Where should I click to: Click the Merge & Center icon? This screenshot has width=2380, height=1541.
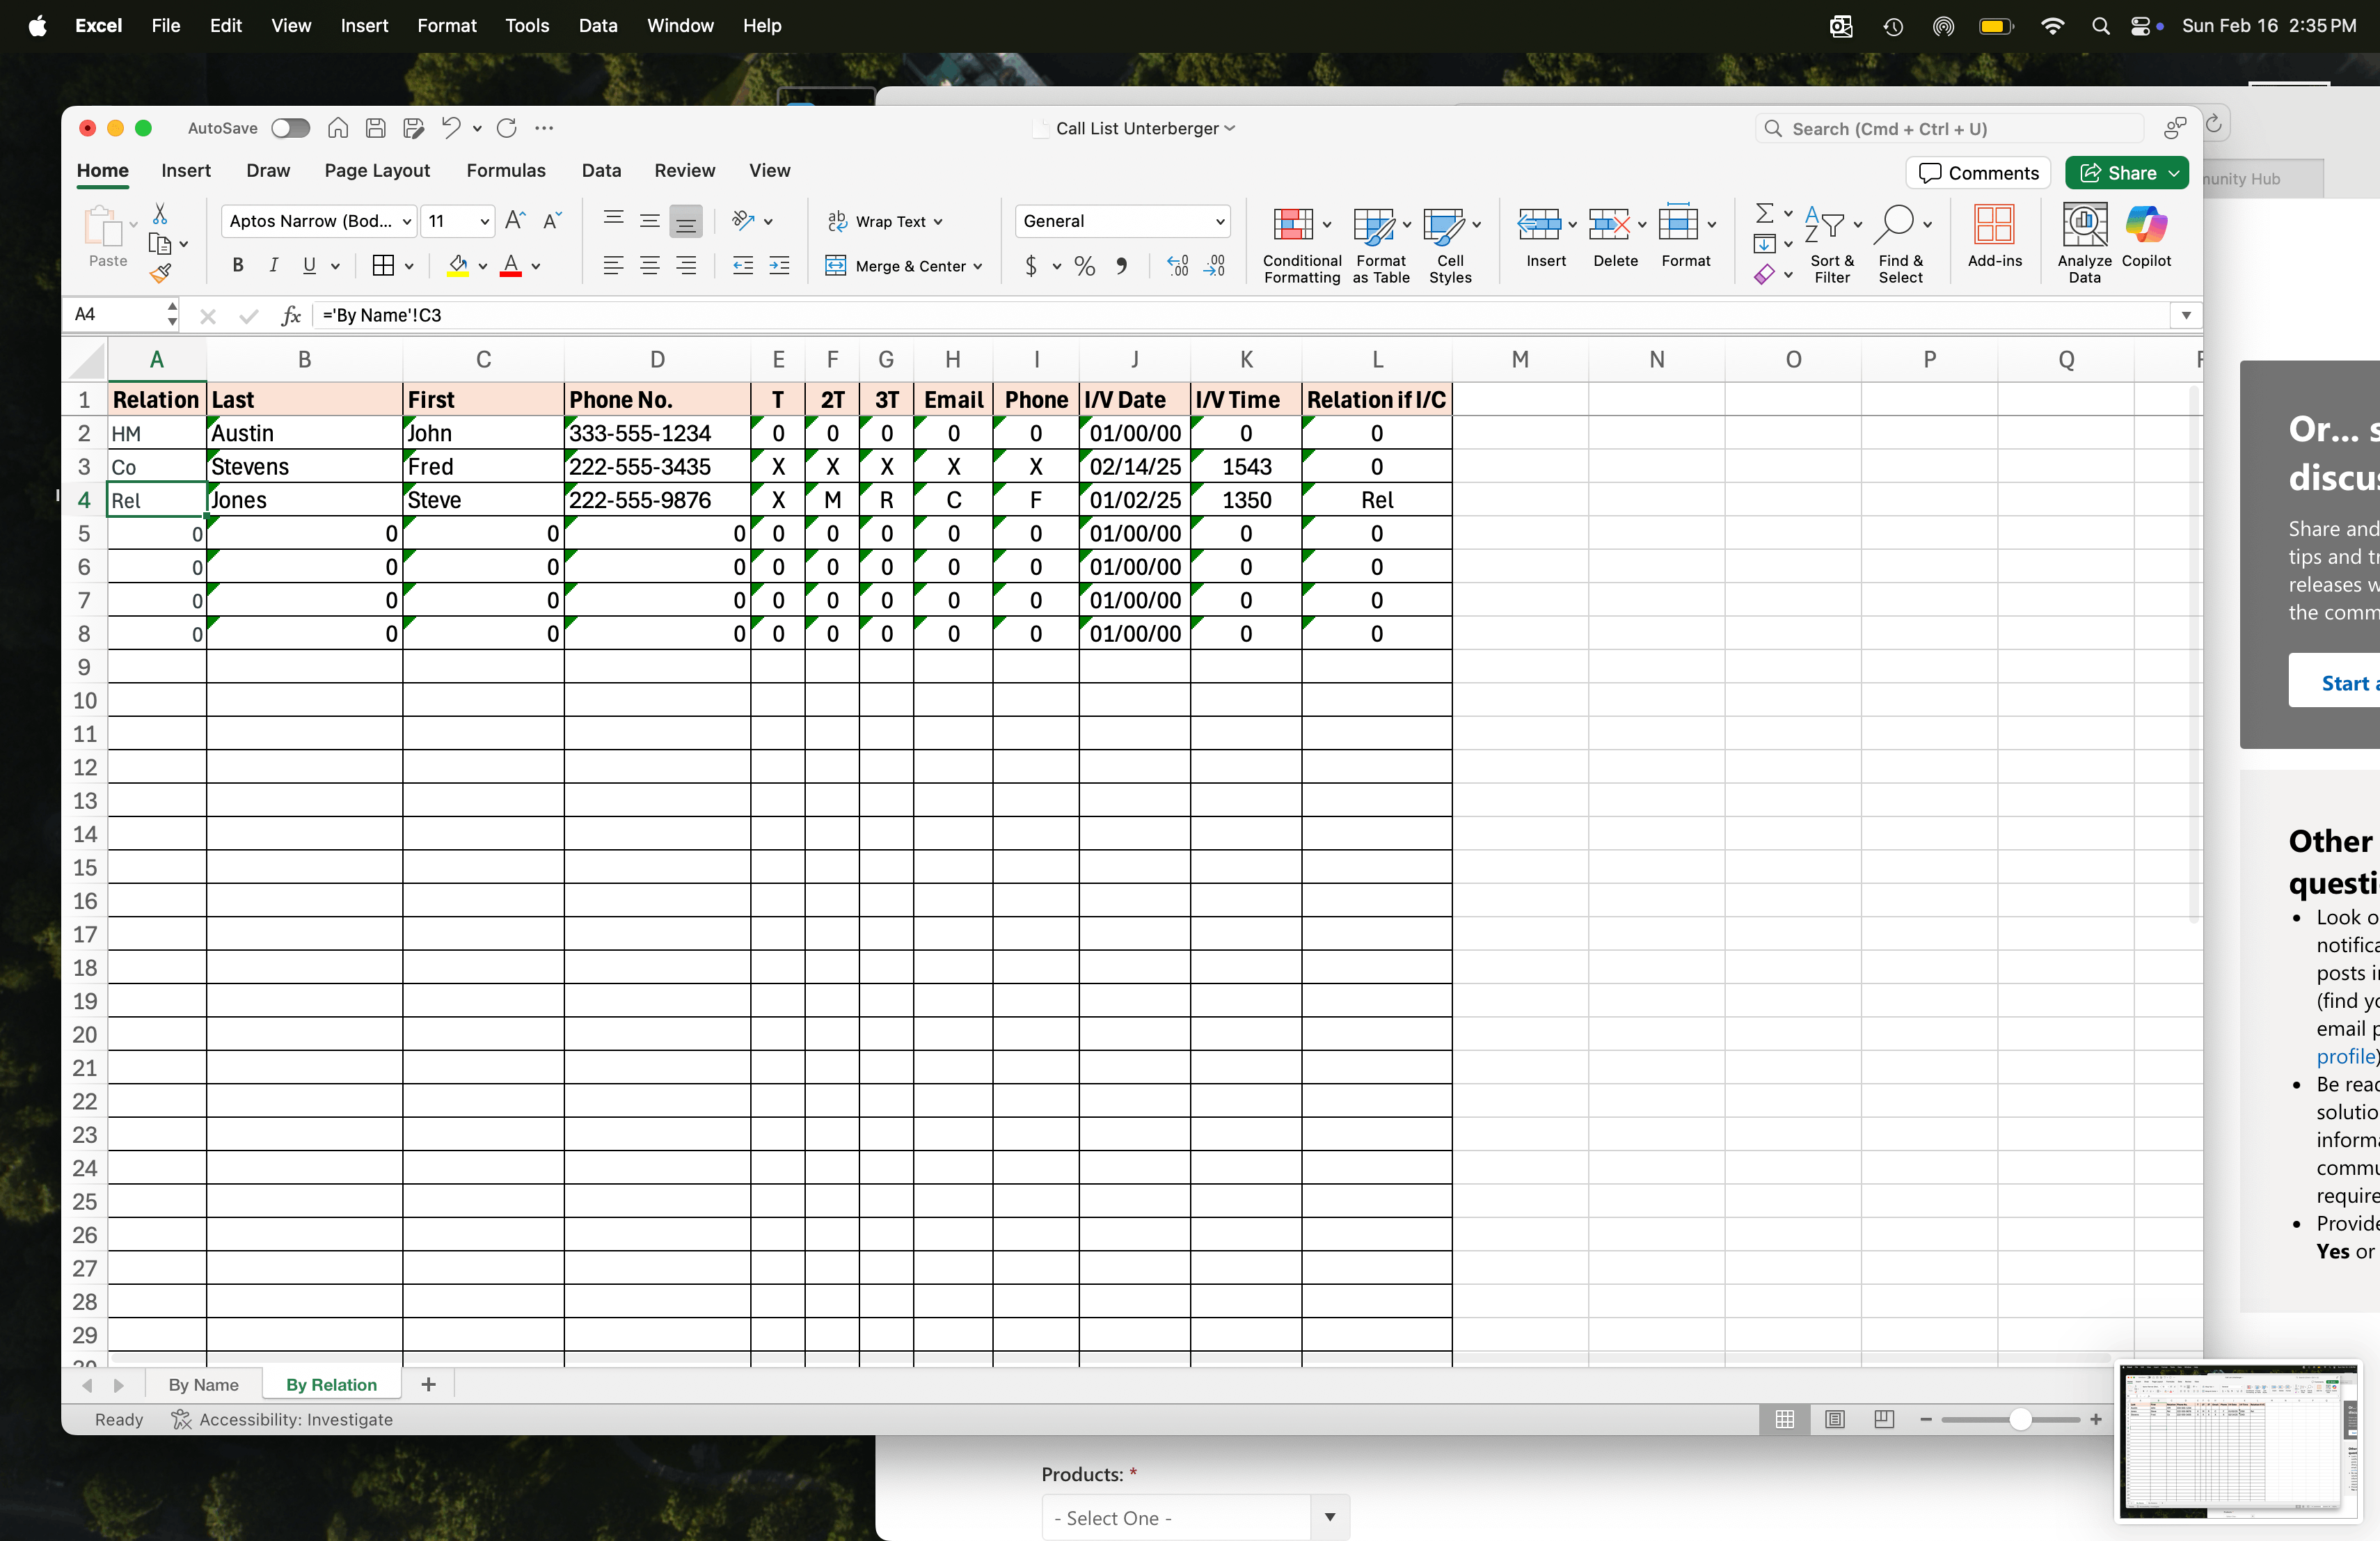point(836,266)
